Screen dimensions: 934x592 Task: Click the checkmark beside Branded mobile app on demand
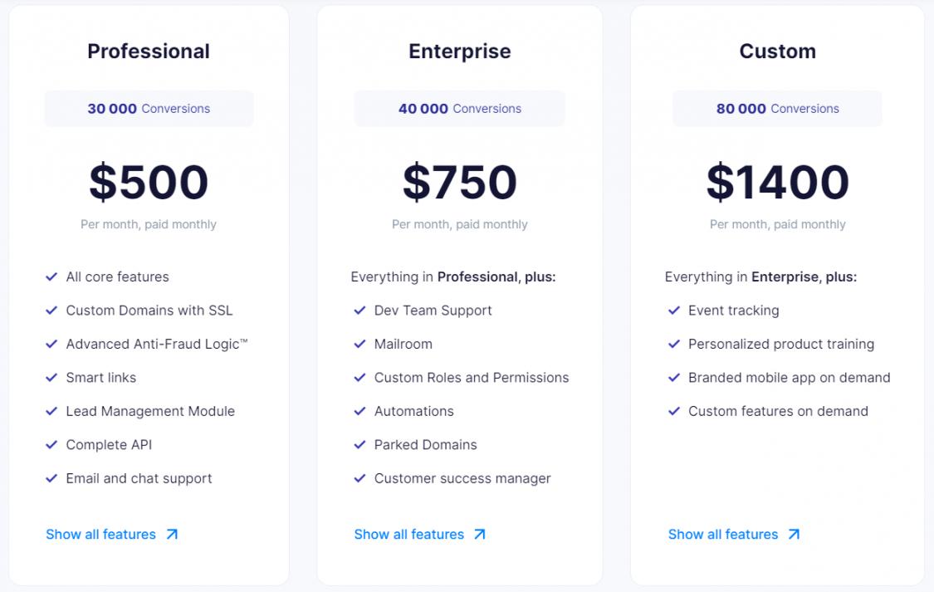pos(674,378)
